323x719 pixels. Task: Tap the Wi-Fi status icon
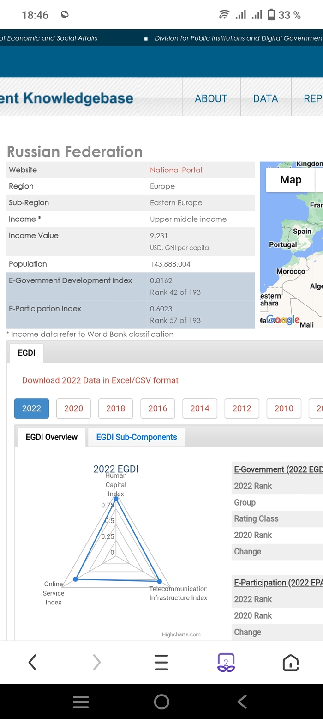click(224, 15)
